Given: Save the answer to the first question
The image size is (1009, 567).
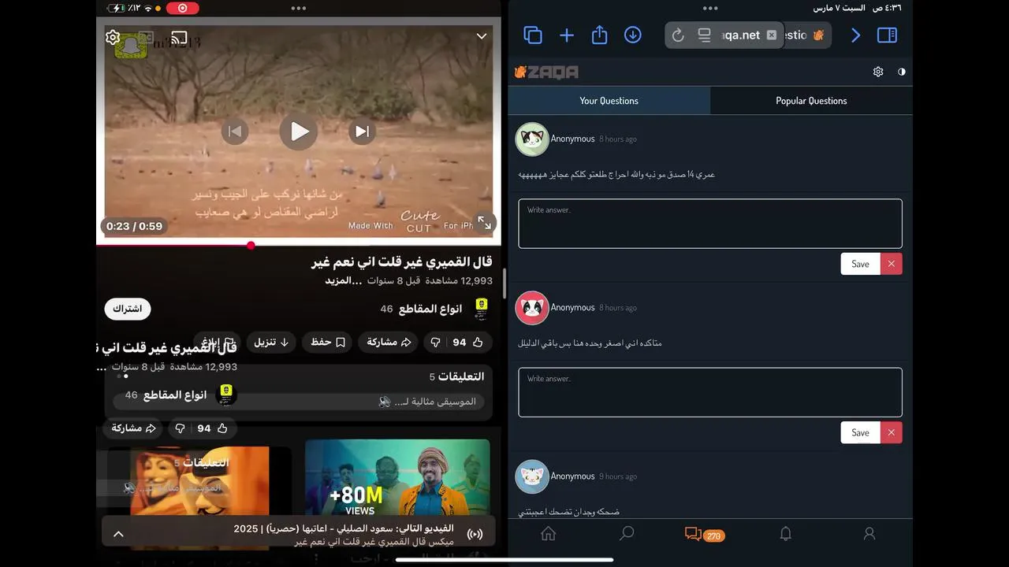Looking at the screenshot, I should 860,264.
